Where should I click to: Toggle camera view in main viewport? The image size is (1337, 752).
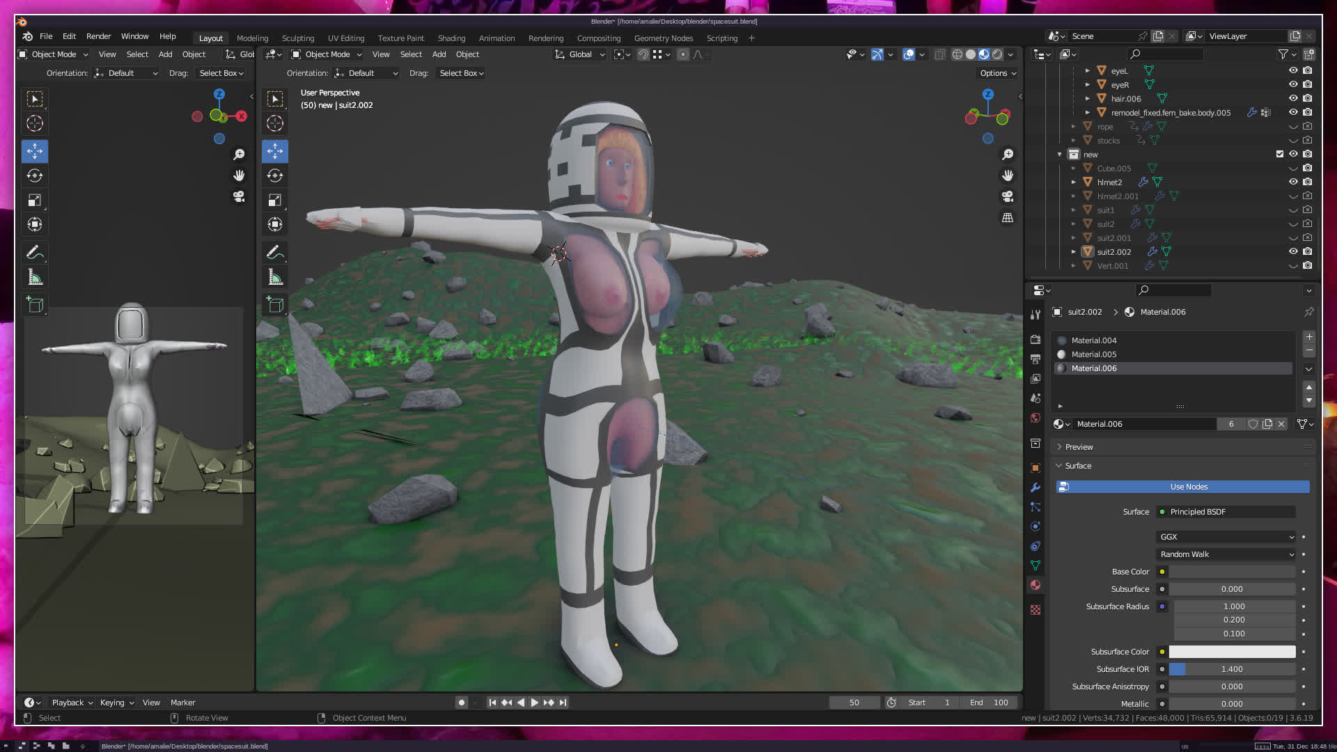coord(1008,197)
